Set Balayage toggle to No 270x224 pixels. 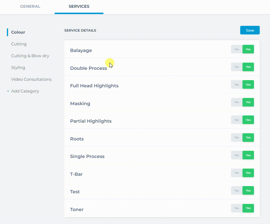click(x=237, y=49)
